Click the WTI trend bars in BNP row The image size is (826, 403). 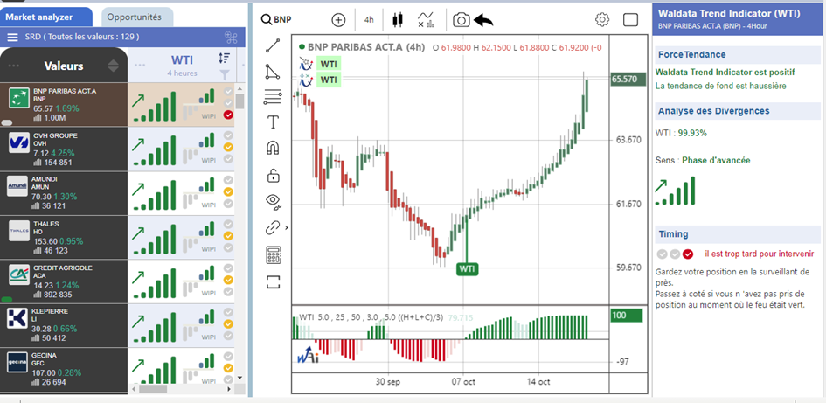click(154, 107)
